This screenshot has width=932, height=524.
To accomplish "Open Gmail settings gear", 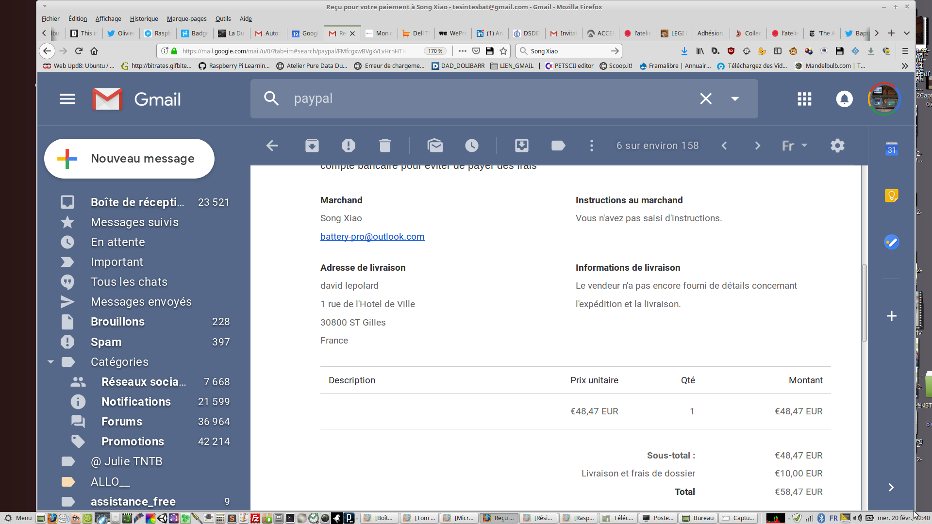I will click(x=837, y=146).
